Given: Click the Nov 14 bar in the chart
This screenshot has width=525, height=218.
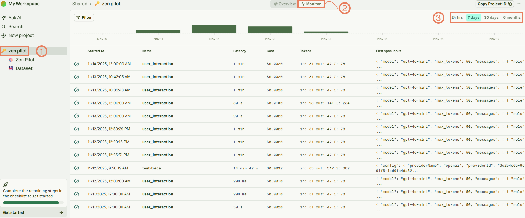Looking at the screenshot, I should 326,33.
